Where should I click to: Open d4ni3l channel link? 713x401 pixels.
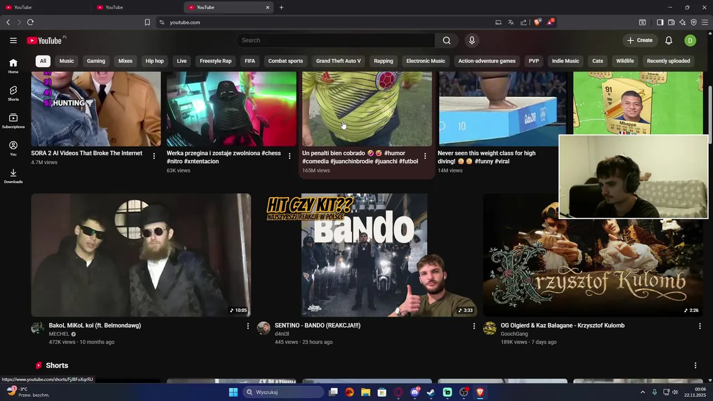coord(282,334)
